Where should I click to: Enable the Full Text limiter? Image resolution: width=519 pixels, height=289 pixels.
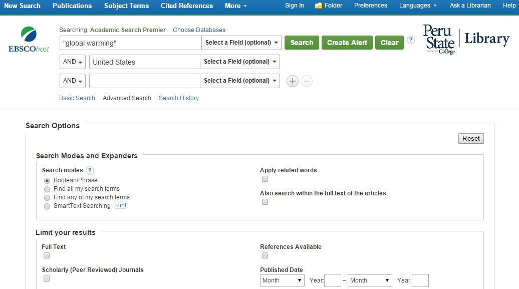coord(47,255)
